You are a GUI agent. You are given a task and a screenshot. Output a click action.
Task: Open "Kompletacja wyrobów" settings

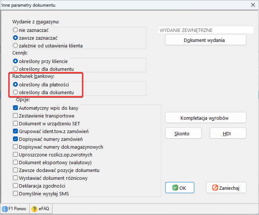206,118
